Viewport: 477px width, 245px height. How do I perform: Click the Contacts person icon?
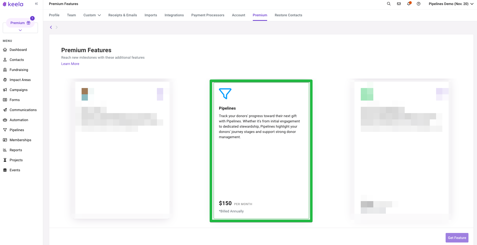(x=5, y=60)
